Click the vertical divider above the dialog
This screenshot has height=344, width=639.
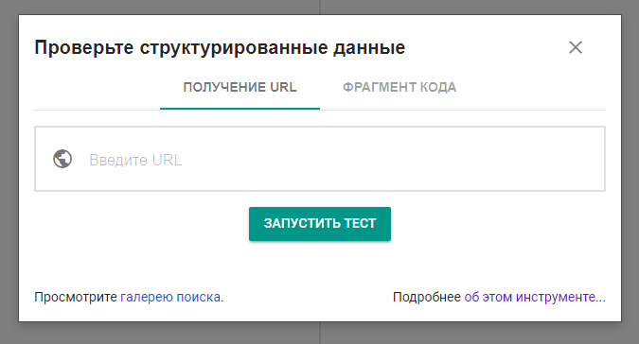(320, 7)
